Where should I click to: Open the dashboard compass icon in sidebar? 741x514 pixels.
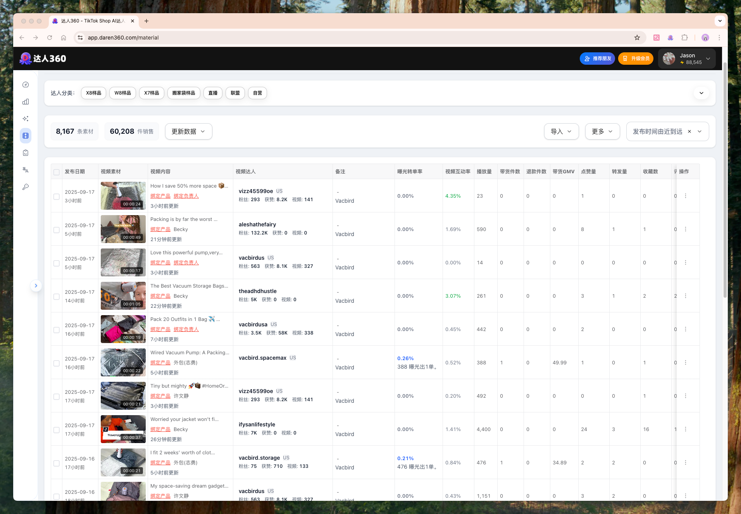(x=26, y=85)
